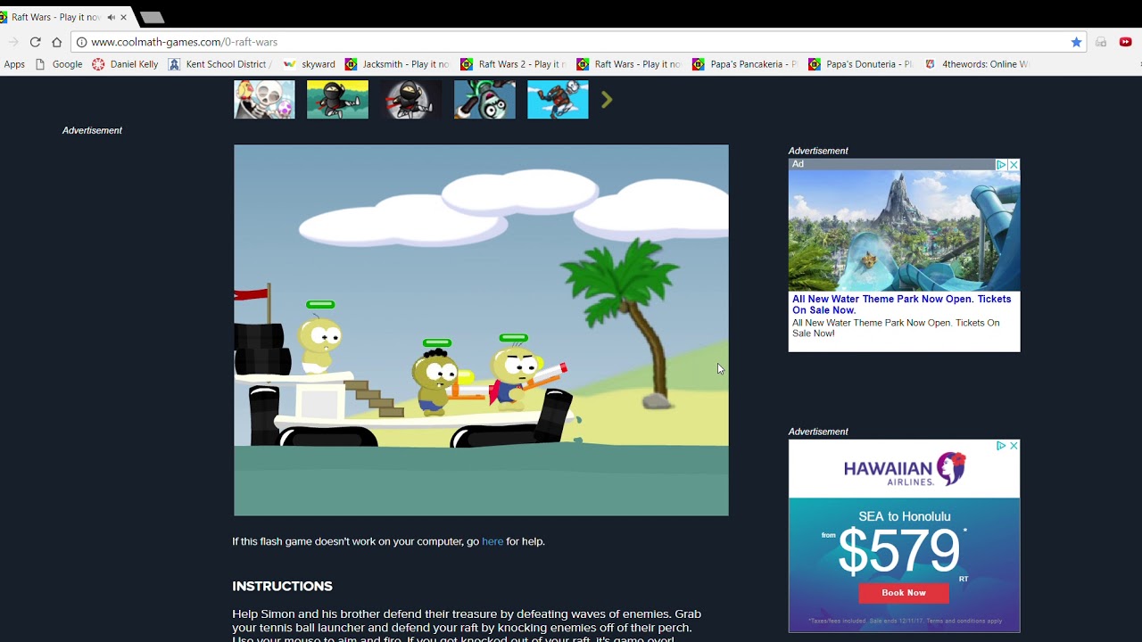Open the Kent School District bookmark
This screenshot has width=1142, height=642.
coord(219,64)
